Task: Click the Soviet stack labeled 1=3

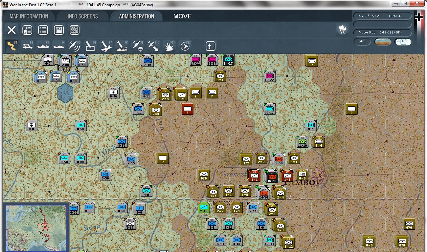Action: click(280, 226)
